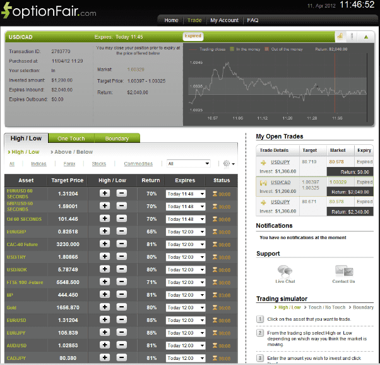Viewport: 380px width, 365px height.
Task: Open the settings gear dropdown beside asset filter
Action: click(x=229, y=164)
